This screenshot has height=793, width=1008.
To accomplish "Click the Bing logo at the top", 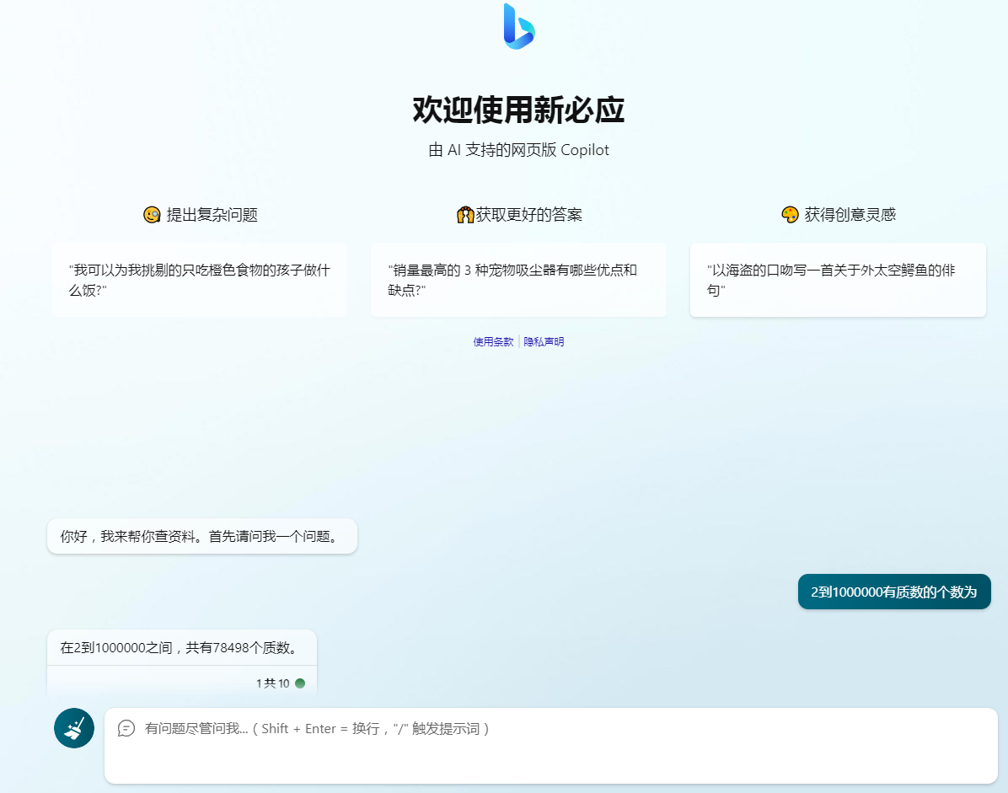I will 519,28.
